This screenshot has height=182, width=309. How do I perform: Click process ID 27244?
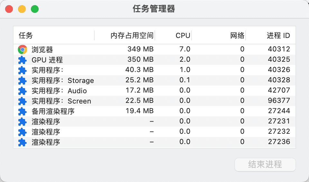click(279, 111)
